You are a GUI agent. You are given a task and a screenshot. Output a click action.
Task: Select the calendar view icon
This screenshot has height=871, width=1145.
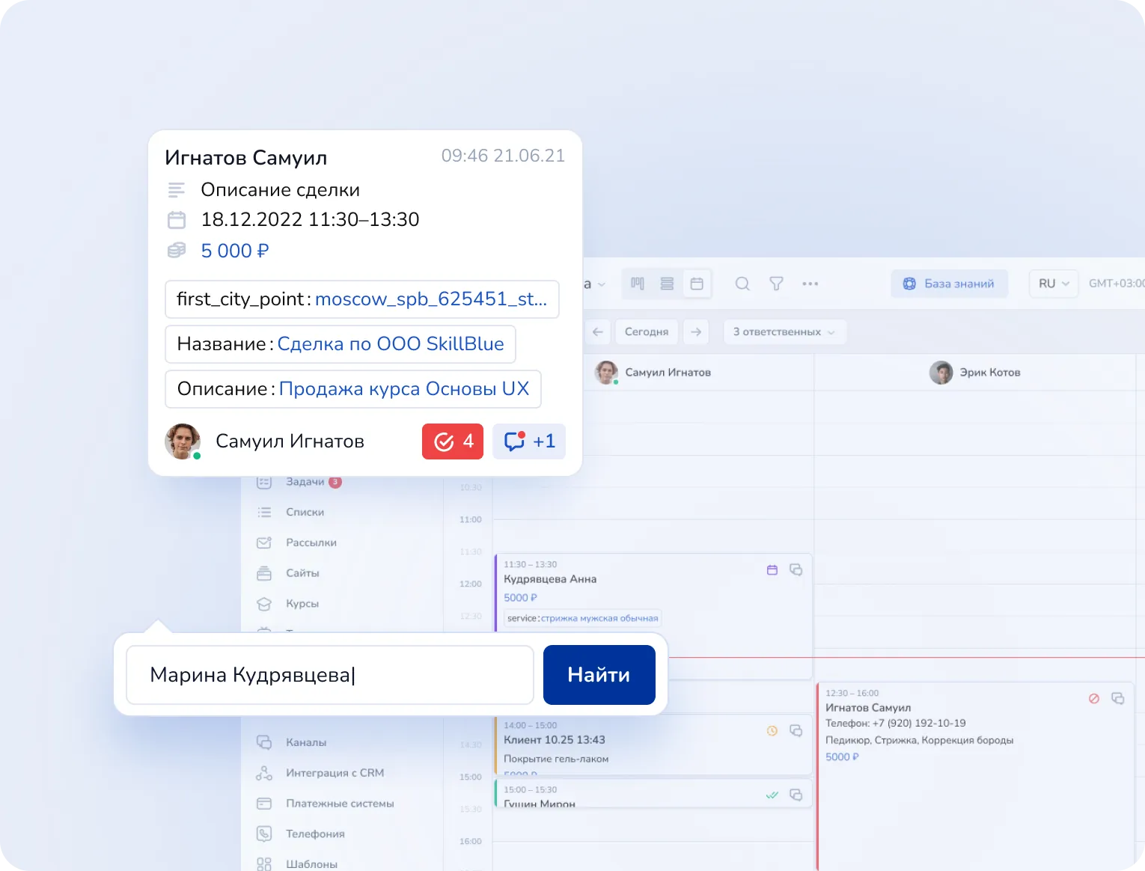(x=697, y=284)
